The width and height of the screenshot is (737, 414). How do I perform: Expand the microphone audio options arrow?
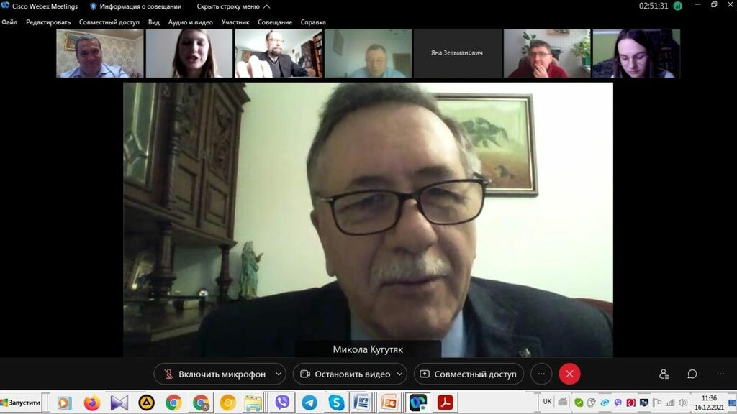coord(279,374)
